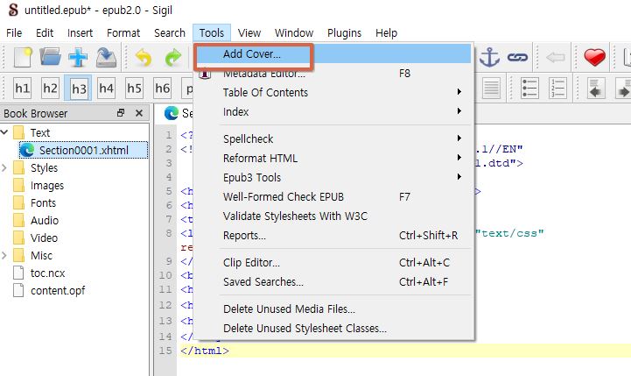This screenshot has height=376, width=631.
Task: Expand the Index submenu
Action: click(333, 111)
